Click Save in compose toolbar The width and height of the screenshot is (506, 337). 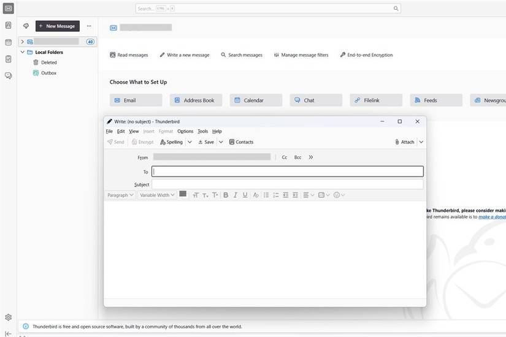[x=206, y=142]
